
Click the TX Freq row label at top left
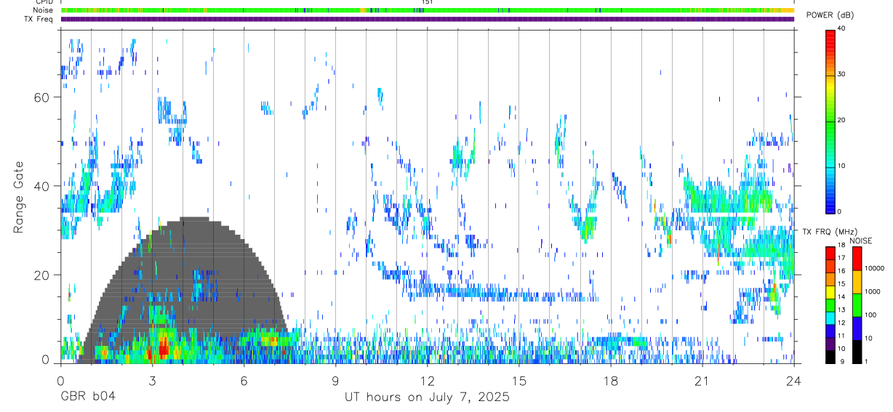click(40, 19)
